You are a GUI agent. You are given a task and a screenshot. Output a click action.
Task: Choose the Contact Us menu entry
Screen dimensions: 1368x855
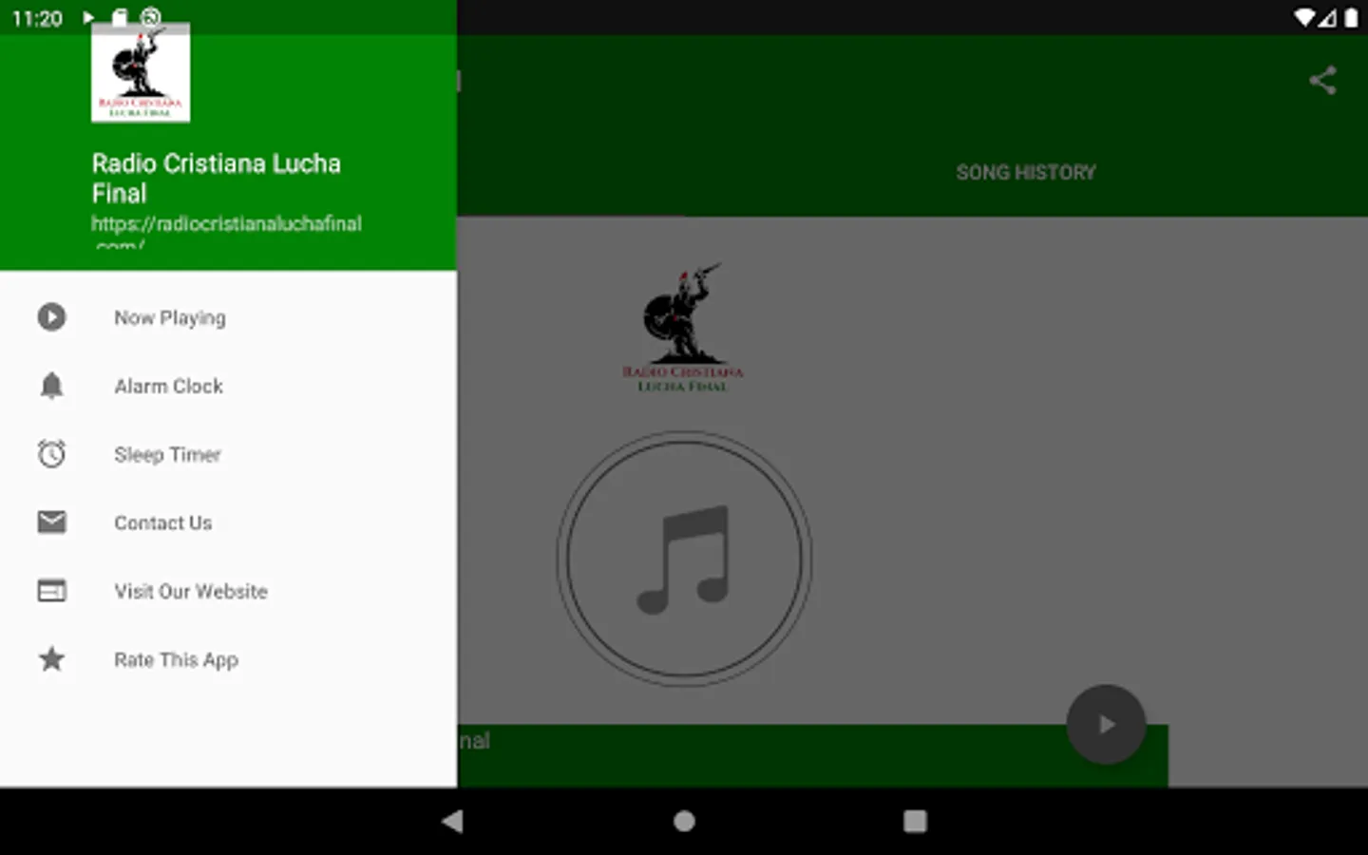coord(228,522)
